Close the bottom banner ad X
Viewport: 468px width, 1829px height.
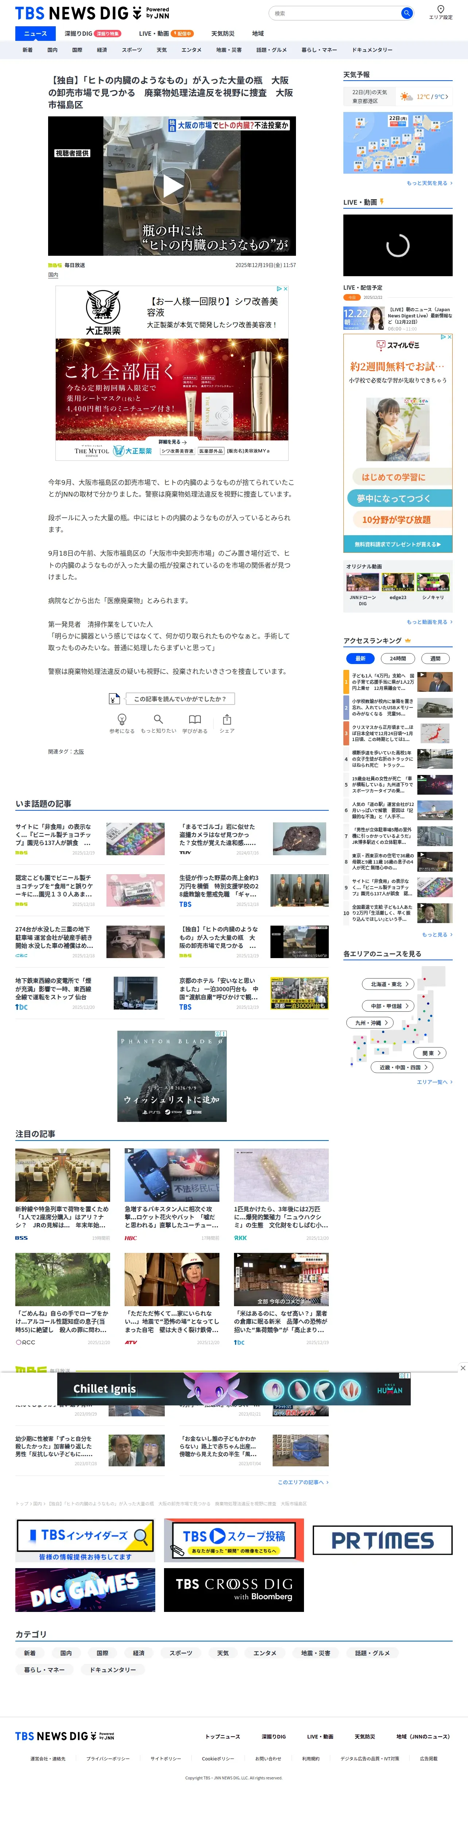462,1367
